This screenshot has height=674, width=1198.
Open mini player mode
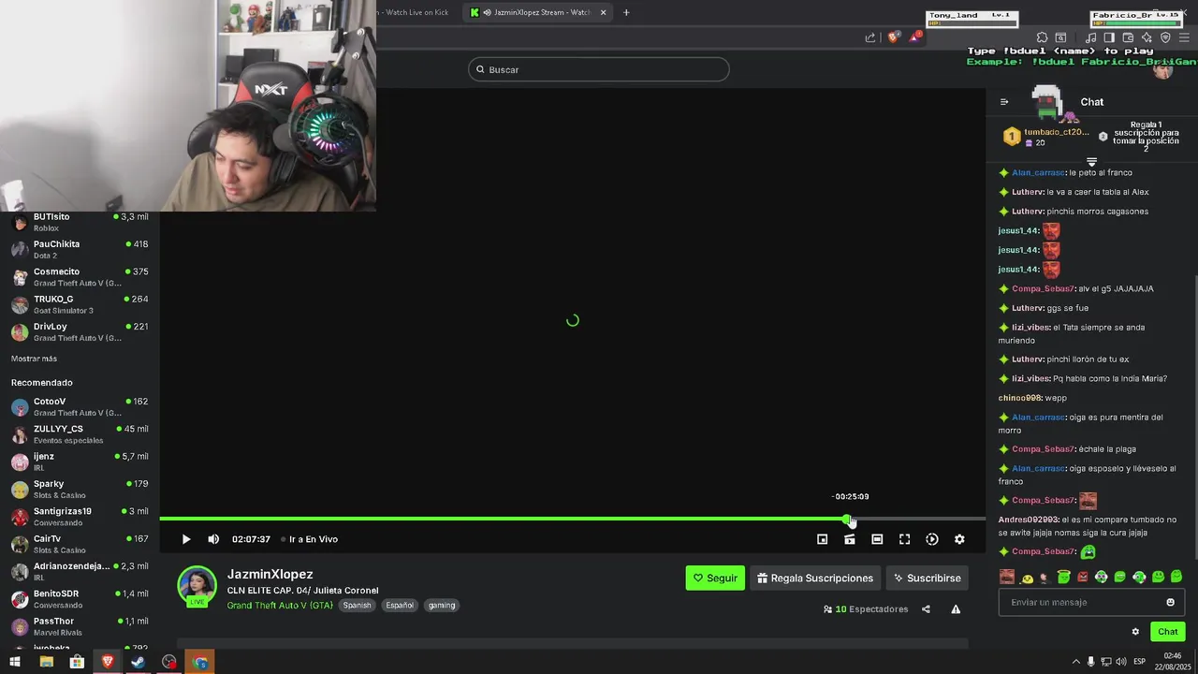[x=823, y=539]
